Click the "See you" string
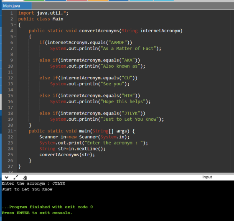234x221 pixels. pyautogui.click(x=112, y=84)
